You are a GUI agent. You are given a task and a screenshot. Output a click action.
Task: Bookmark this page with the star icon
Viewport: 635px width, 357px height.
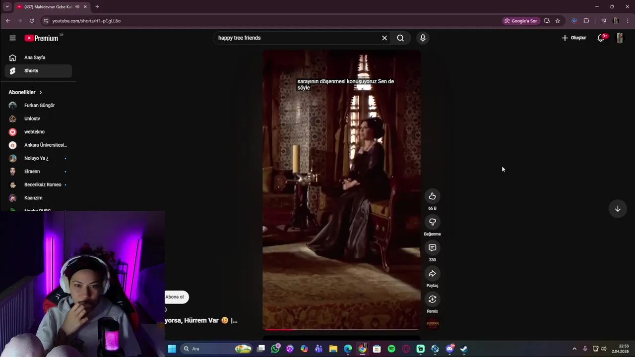(x=558, y=21)
